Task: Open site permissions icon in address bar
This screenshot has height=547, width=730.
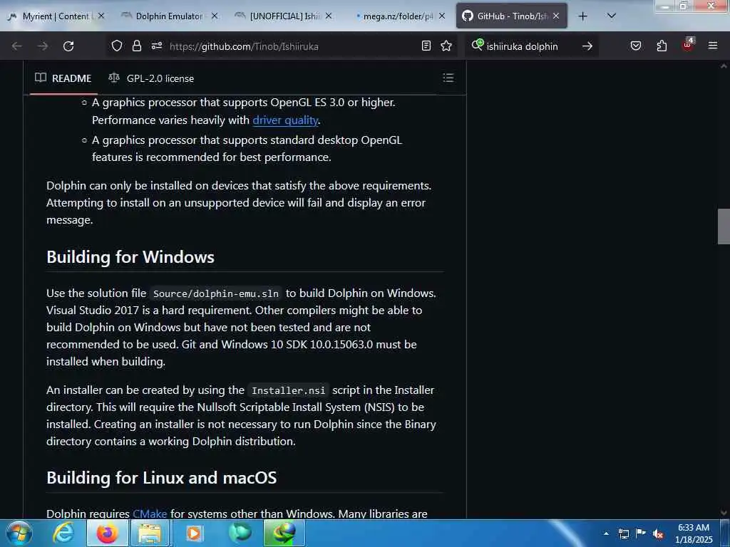Action: 156,46
